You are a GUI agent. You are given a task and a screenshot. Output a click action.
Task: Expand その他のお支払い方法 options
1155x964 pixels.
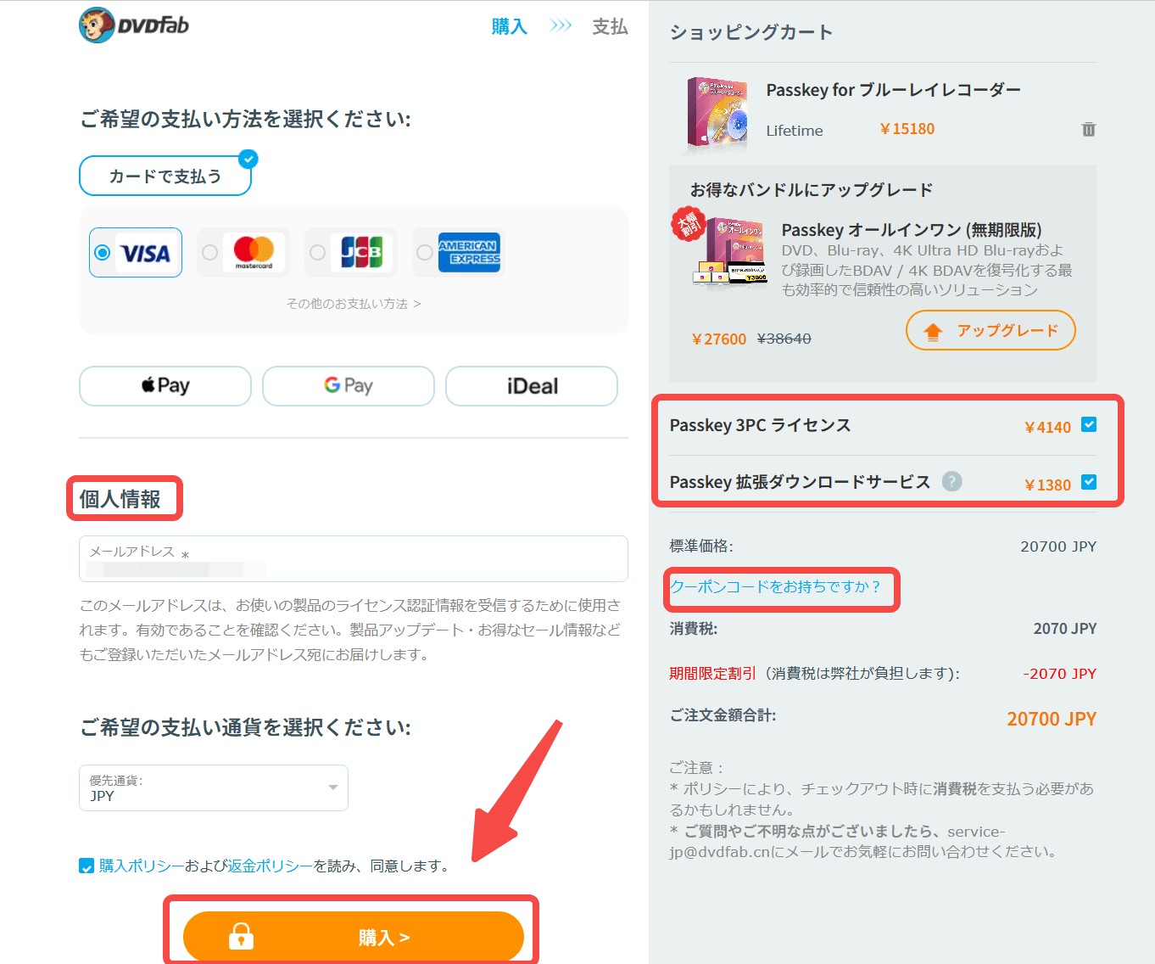coord(354,304)
